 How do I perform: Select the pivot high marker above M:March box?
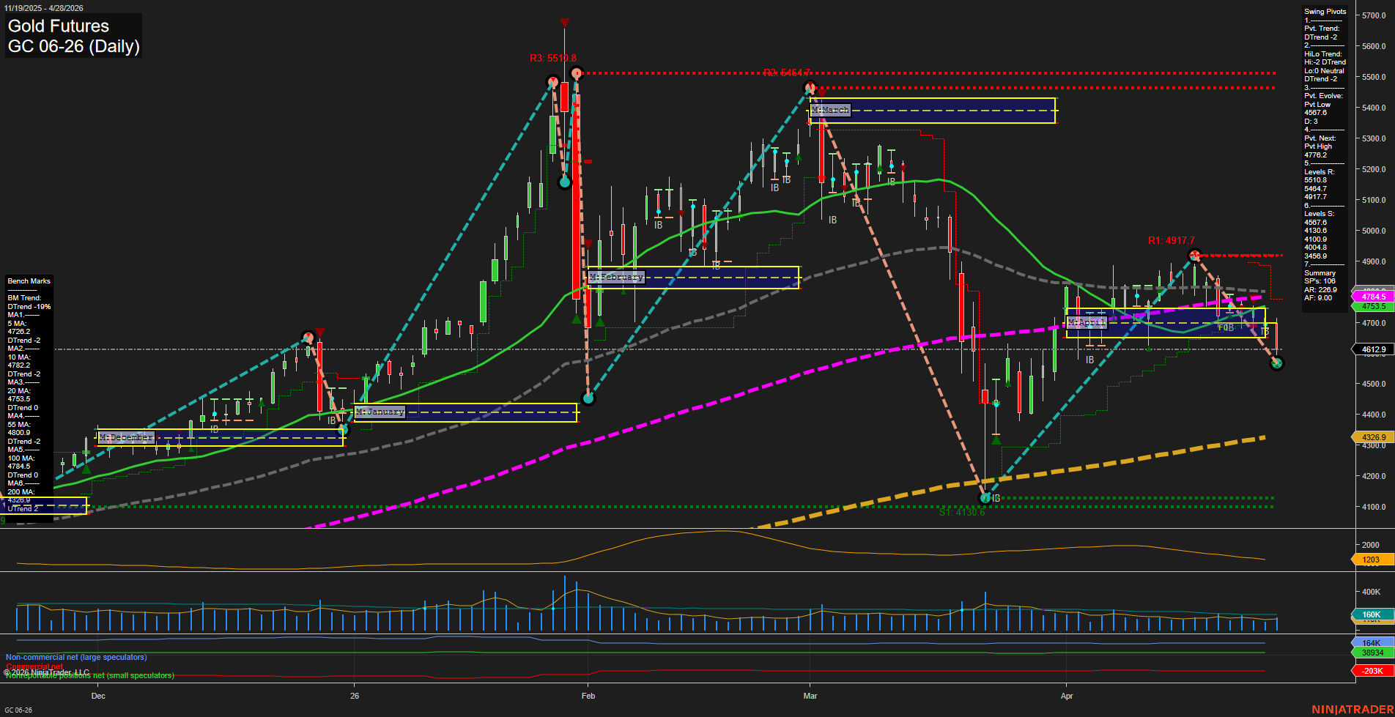(x=810, y=88)
